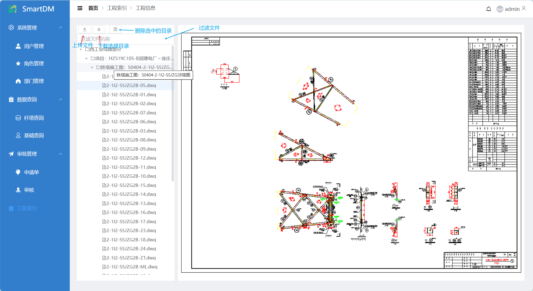
Task: Open 工程索引 menu item
Action: point(35,208)
